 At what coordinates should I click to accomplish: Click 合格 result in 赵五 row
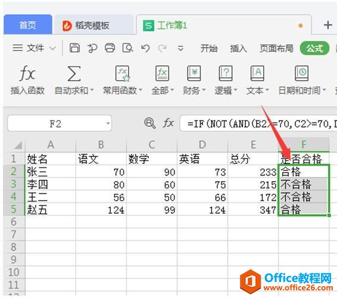coord(304,210)
